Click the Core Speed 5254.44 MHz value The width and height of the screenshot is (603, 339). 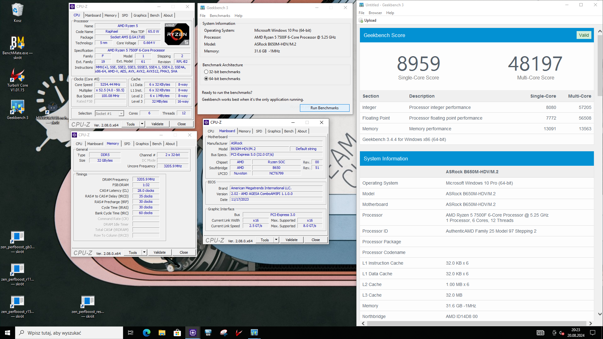point(110,85)
